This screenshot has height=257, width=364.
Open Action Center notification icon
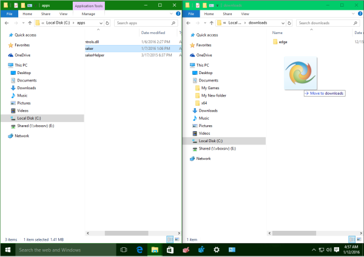336,250
